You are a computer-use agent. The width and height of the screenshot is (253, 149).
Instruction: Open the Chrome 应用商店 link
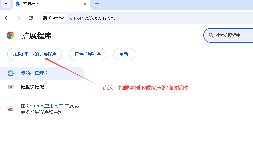click(45, 106)
